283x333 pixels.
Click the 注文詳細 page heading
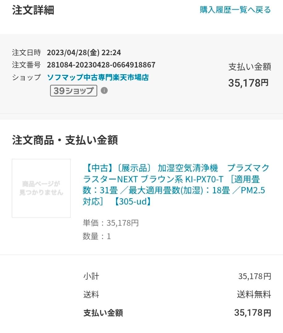pos(33,10)
